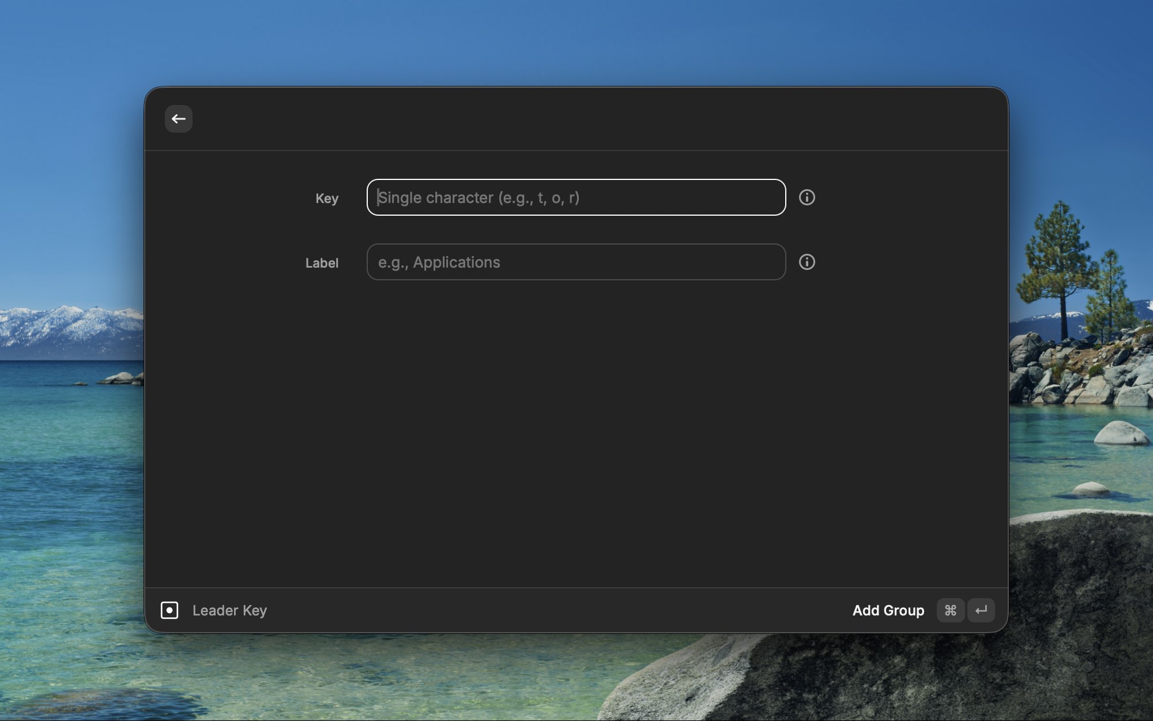The width and height of the screenshot is (1153, 721).
Task: Submit the new group with Add Group
Action: [x=888, y=610]
